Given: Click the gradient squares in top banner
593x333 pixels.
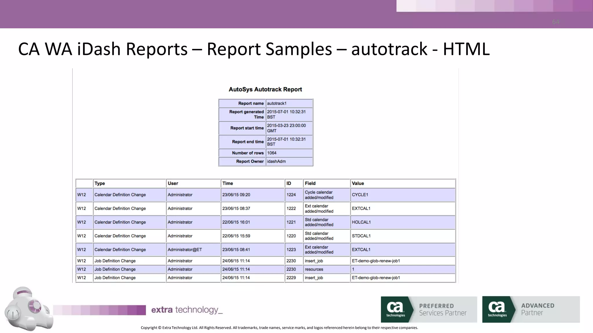Looking at the screenshot, I should (x=494, y=6).
